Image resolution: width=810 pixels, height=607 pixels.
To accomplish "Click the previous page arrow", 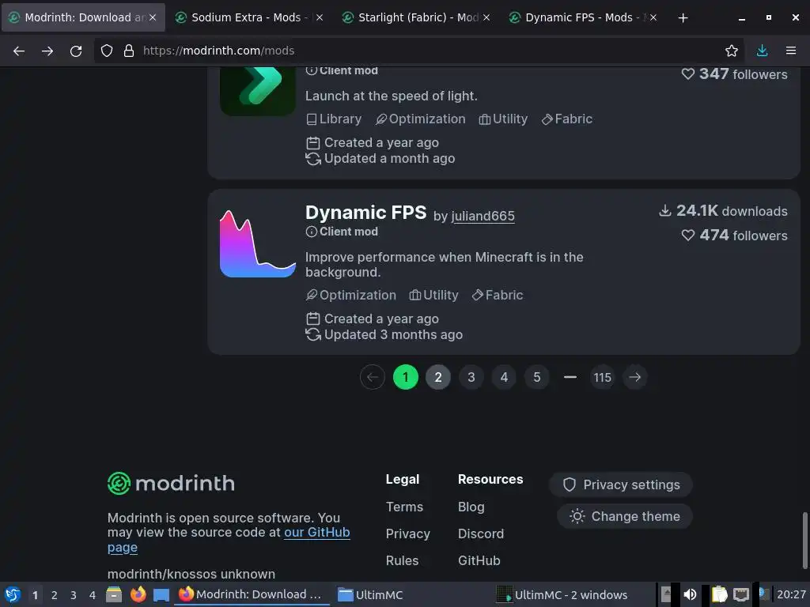I will pos(373,377).
